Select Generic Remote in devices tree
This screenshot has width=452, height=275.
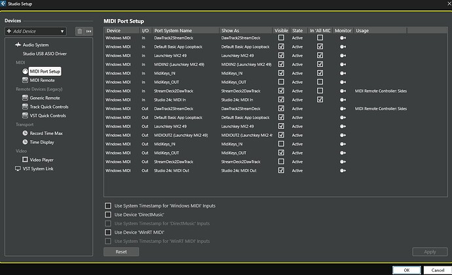click(45, 98)
